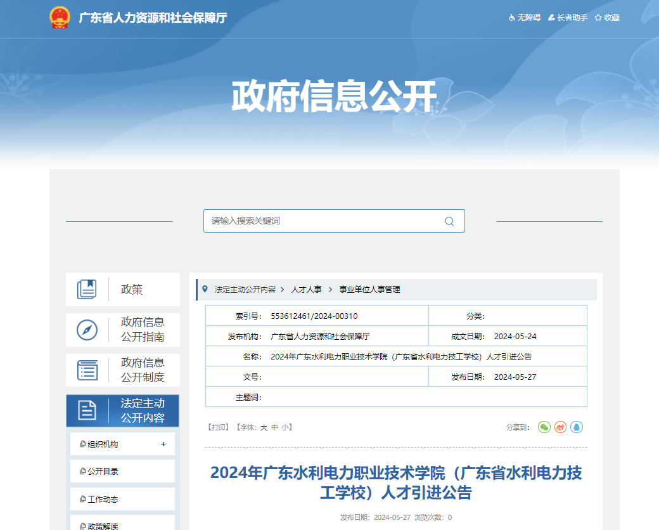Share article to Weibo
This screenshot has width=659, height=530.
560,427
